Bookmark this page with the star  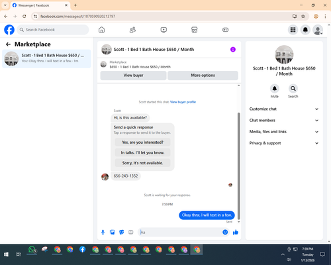point(303,16)
